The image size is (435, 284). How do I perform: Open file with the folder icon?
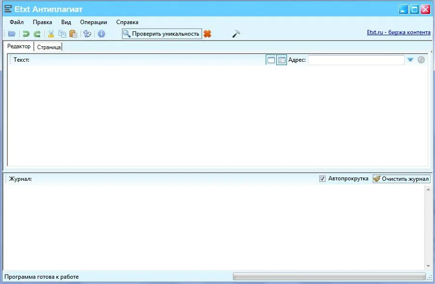[12, 34]
